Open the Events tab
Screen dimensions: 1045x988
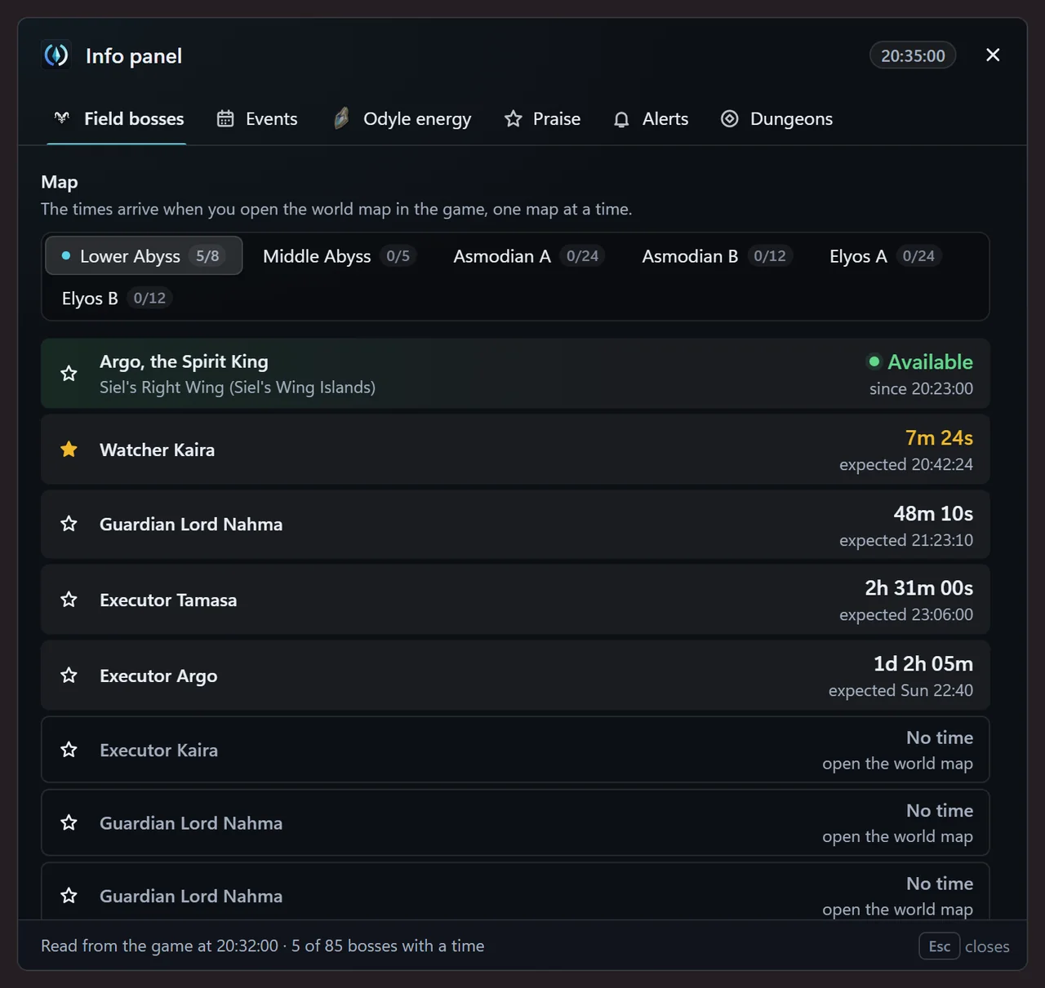(256, 119)
